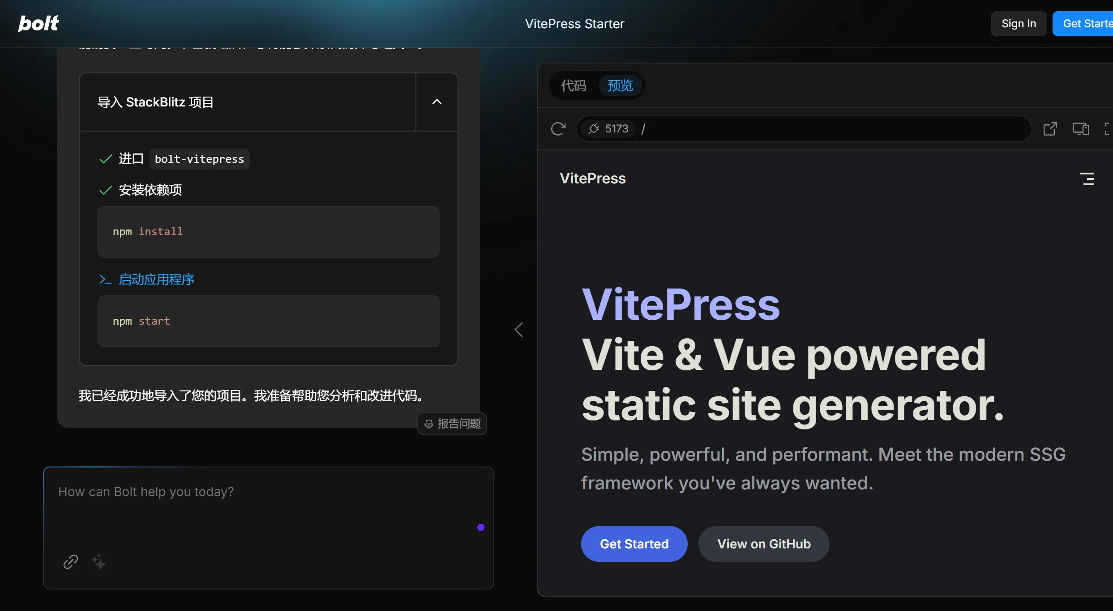This screenshot has height=611, width=1113.
Task: Switch to the 代码 tab
Action: pyautogui.click(x=574, y=85)
